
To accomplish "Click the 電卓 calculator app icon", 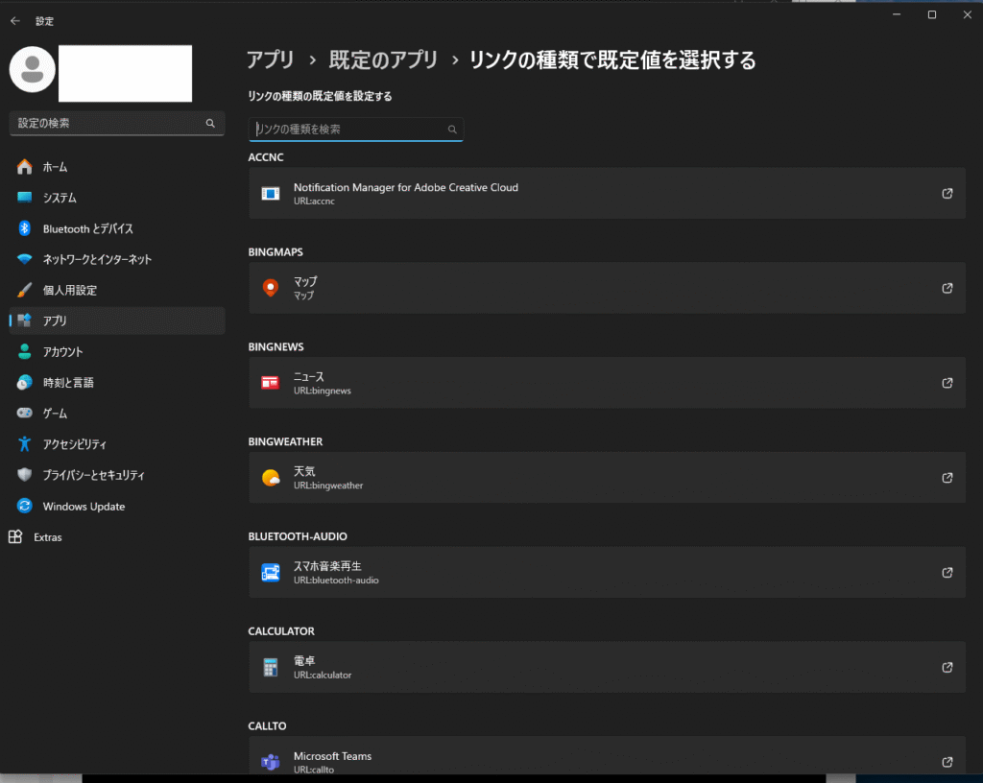I will (x=270, y=667).
